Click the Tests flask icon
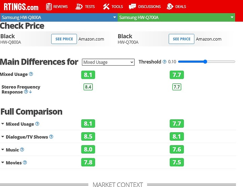 tap(79, 7)
